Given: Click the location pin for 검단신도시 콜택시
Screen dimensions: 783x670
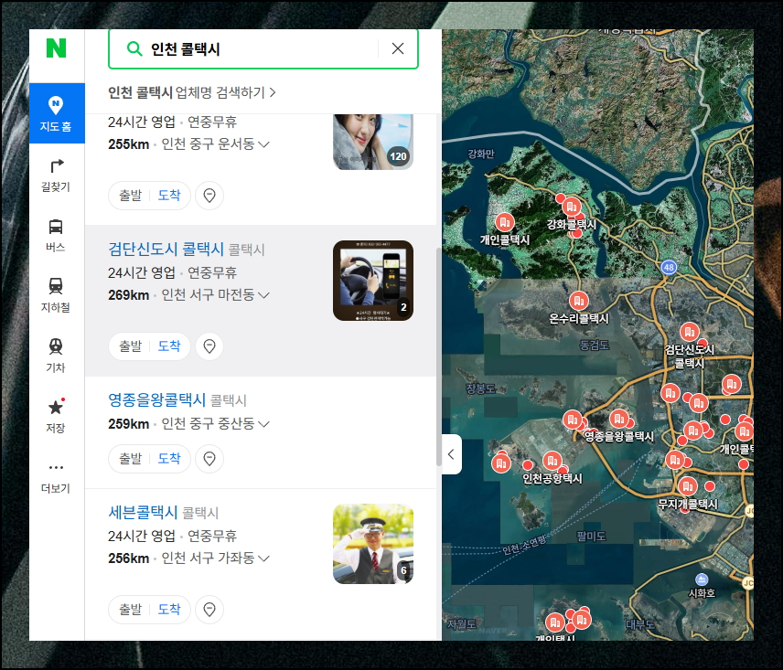Looking at the screenshot, I should click(x=209, y=346).
